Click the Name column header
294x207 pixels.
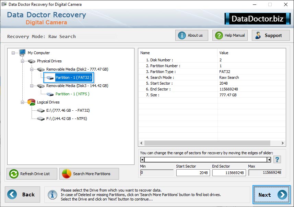178,53
